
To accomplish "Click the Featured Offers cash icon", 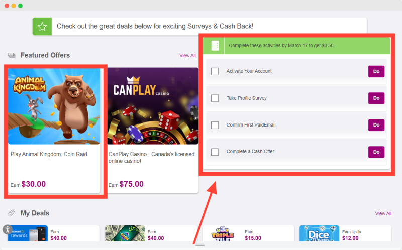I will [x=12, y=55].
